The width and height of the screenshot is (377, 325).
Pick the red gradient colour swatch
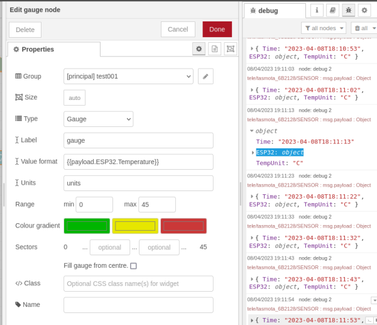point(183,226)
